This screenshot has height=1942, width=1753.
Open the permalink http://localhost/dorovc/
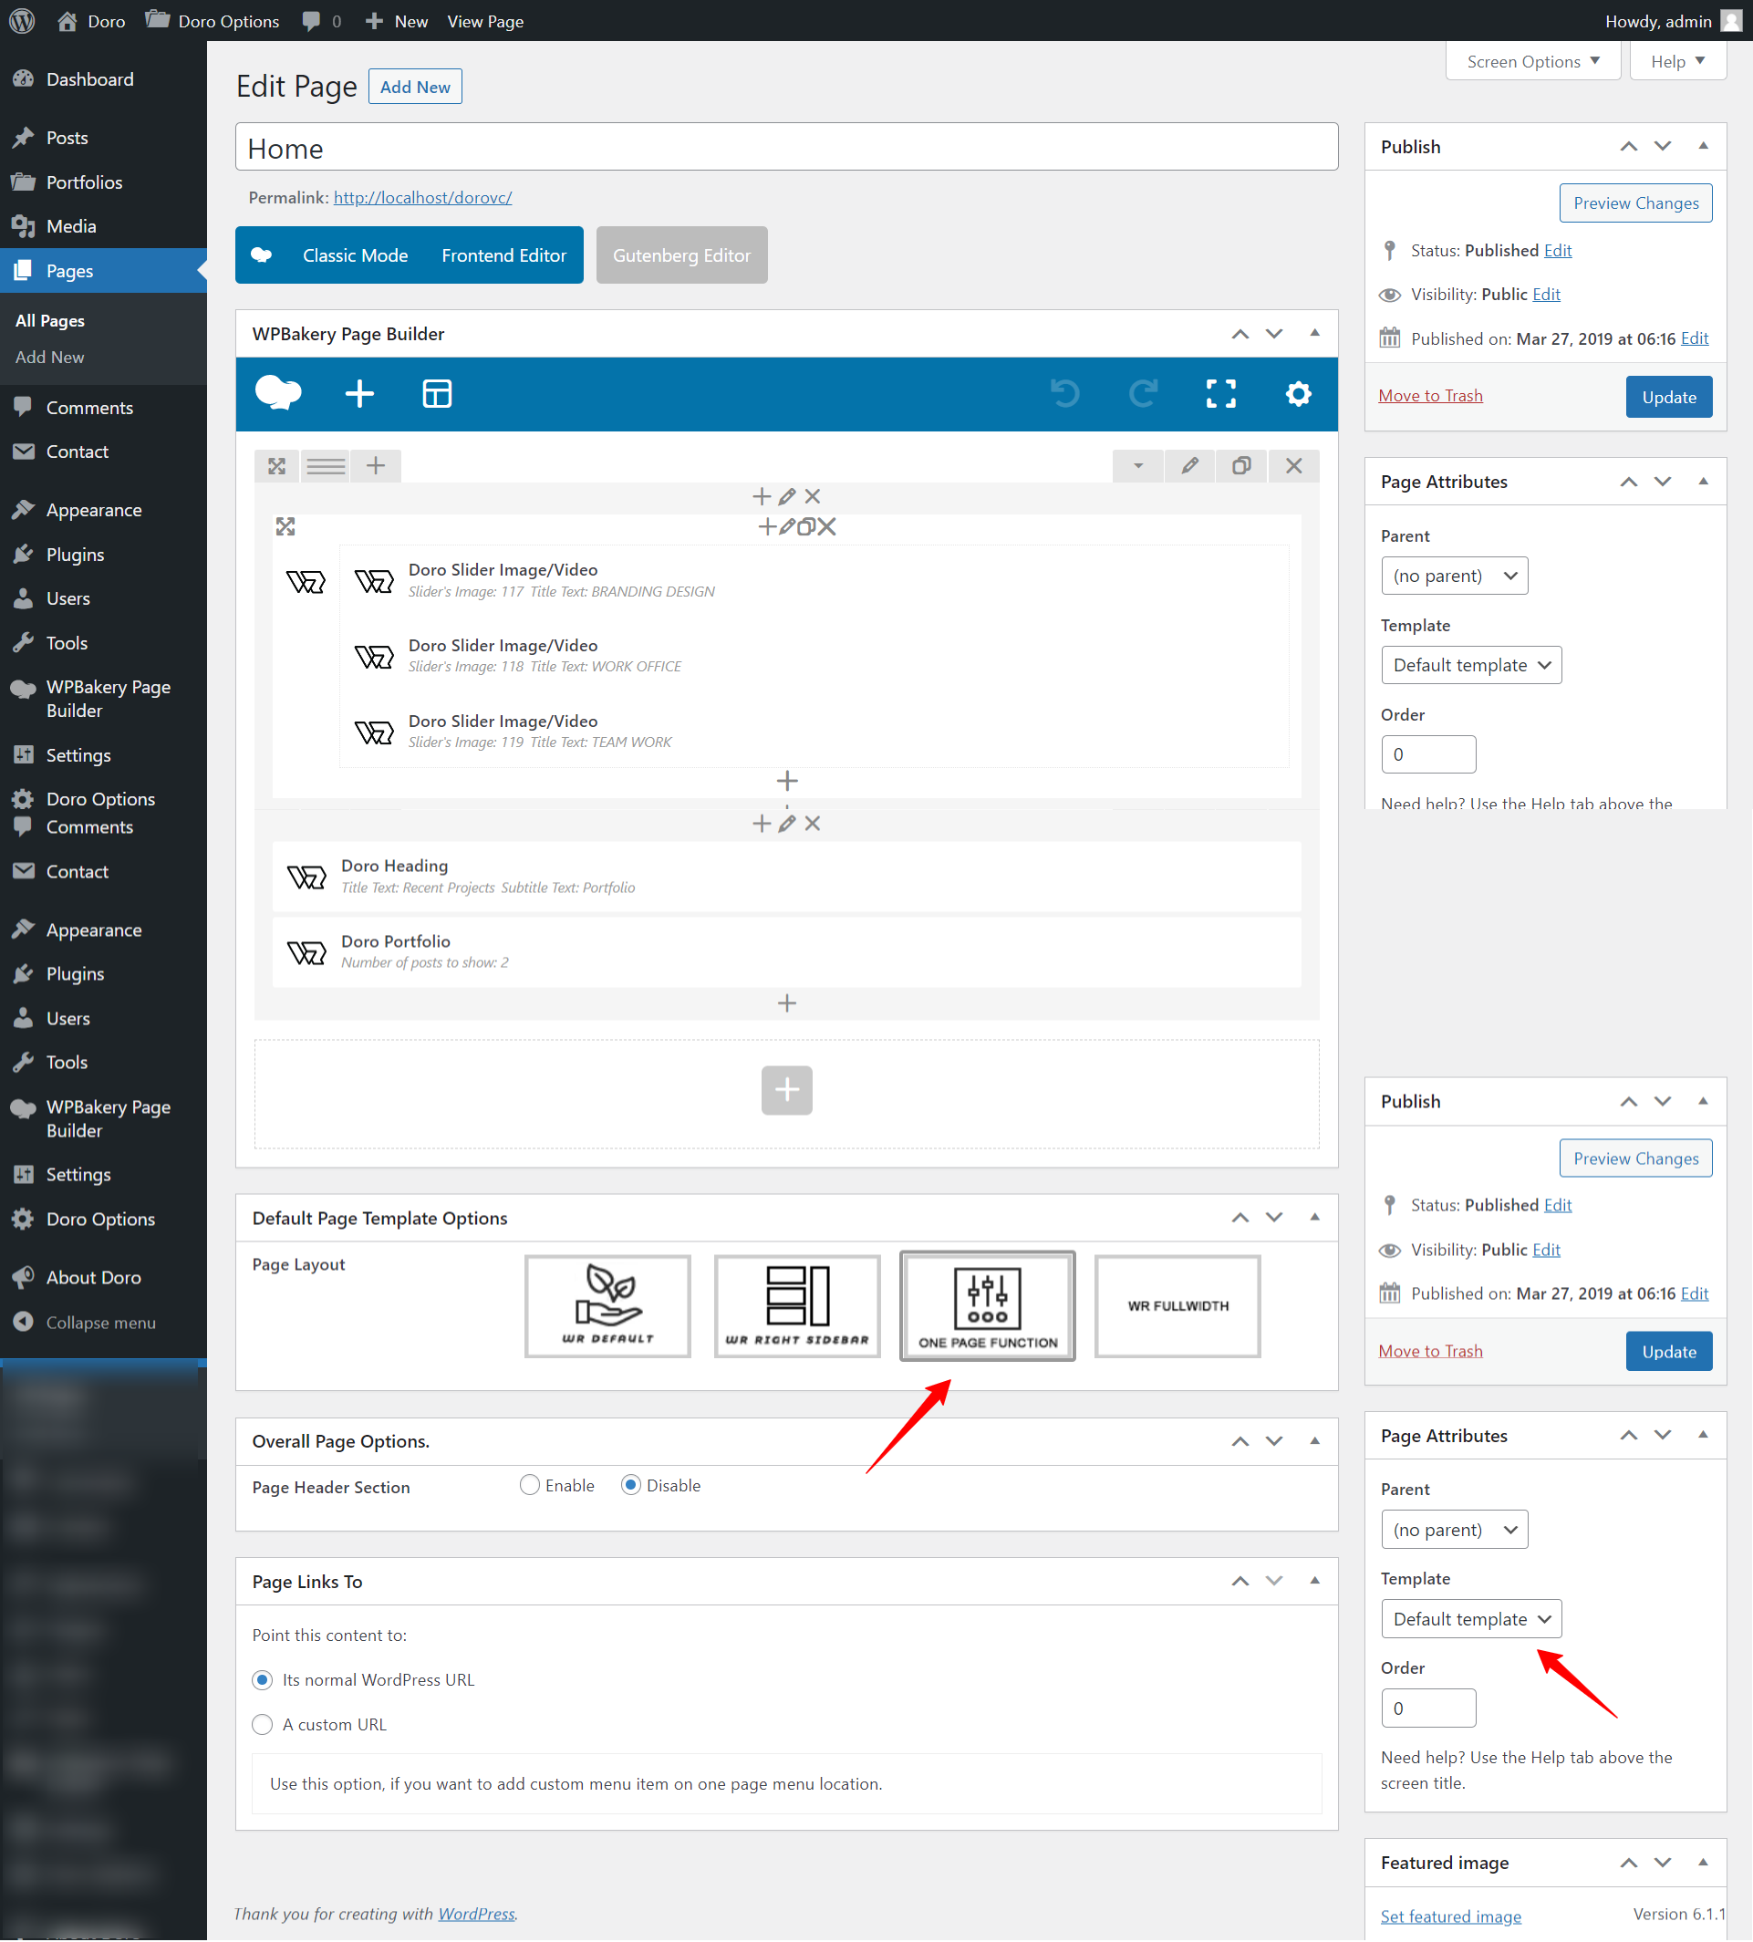tap(423, 197)
